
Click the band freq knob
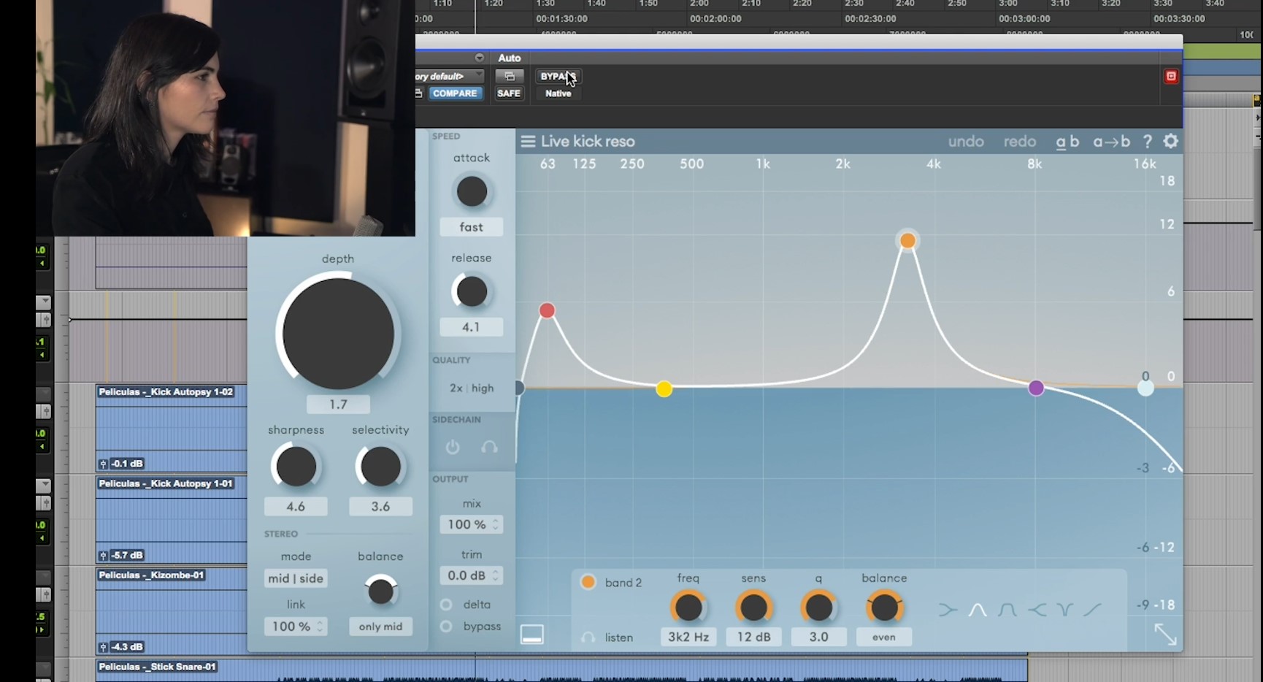[x=688, y=608]
